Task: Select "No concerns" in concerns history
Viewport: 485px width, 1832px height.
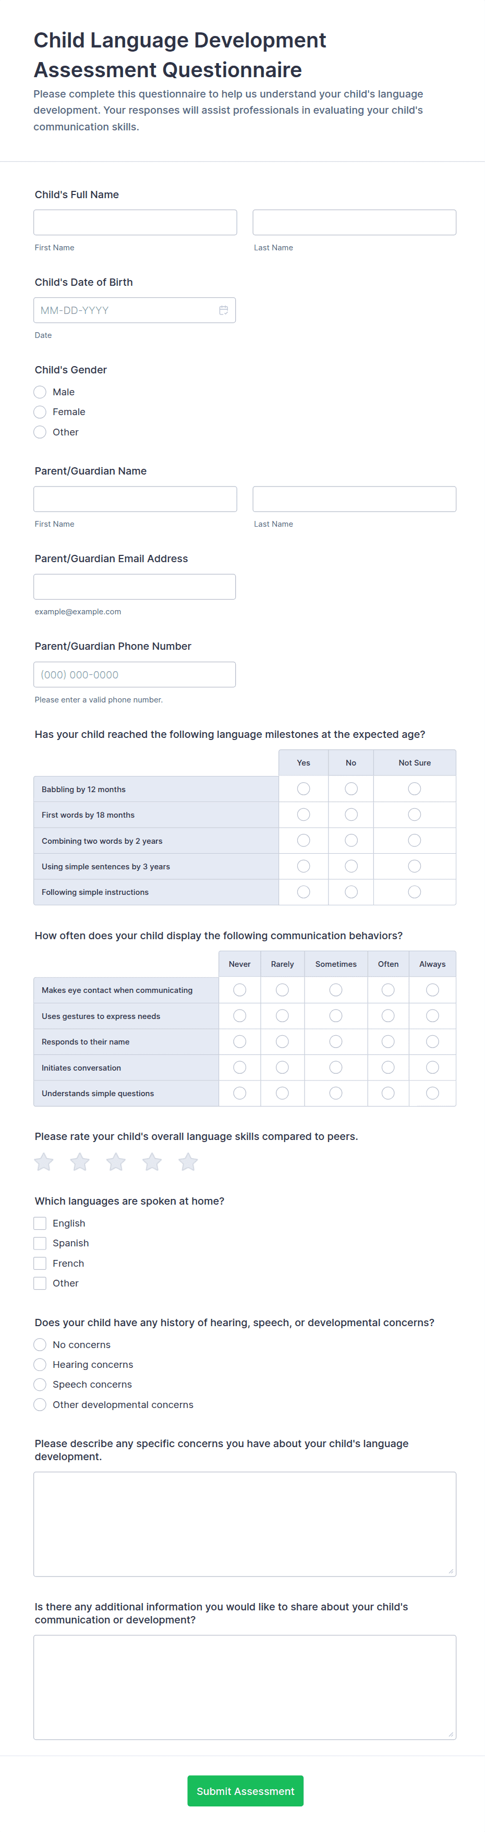Action: tap(40, 1344)
